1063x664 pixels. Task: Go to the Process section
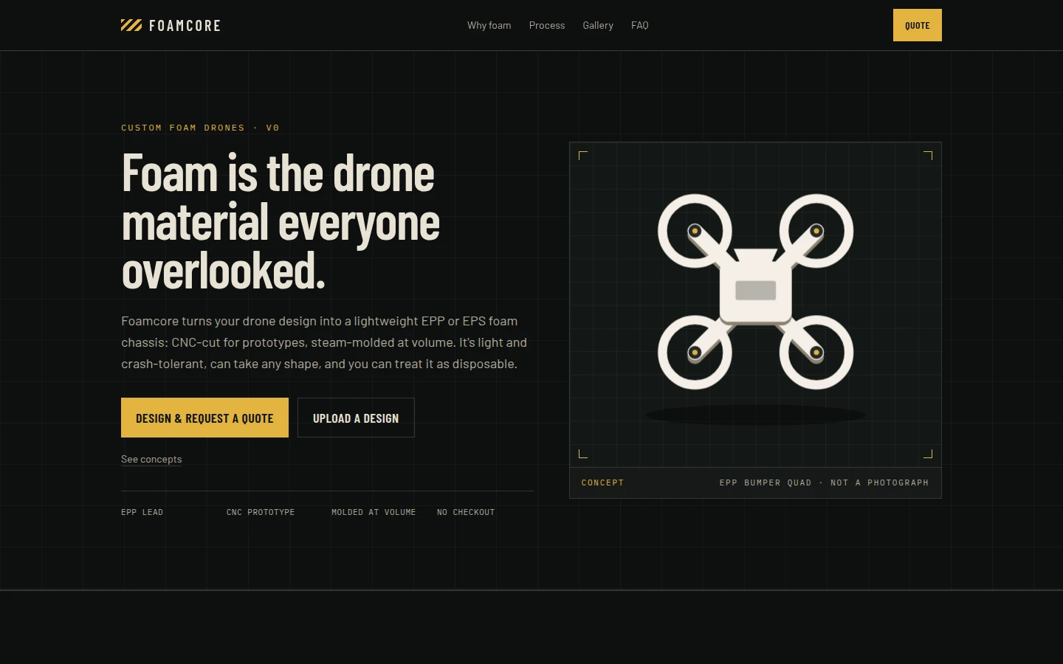click(x=547, y=25)
